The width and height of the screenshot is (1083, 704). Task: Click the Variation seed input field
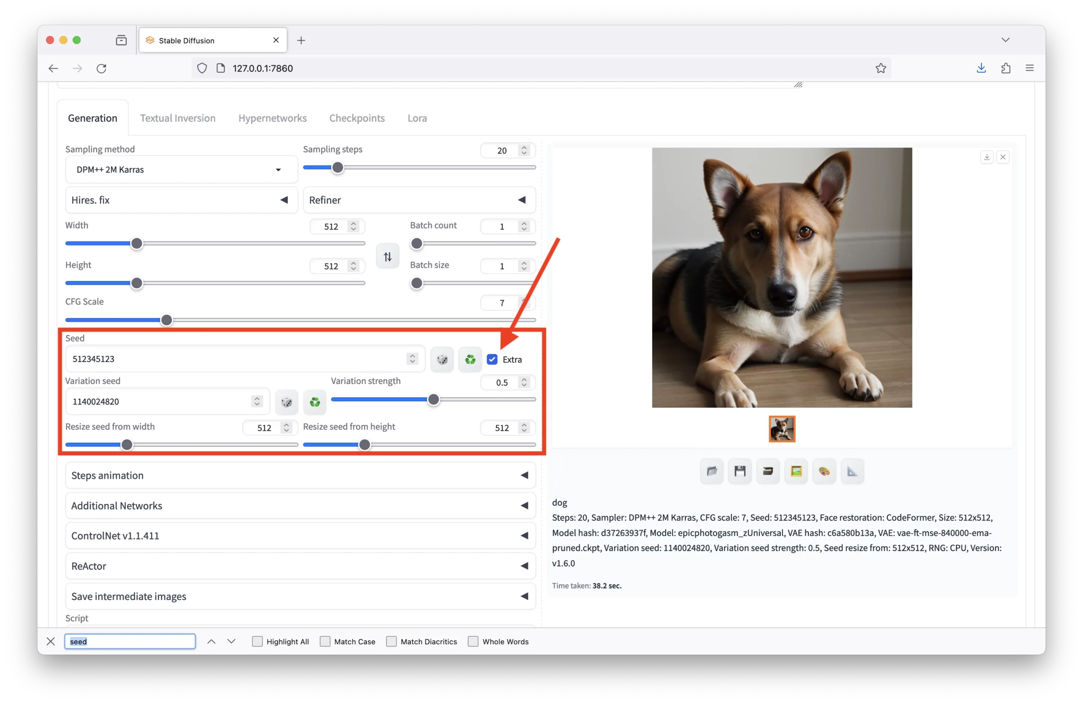coord(168,402)
